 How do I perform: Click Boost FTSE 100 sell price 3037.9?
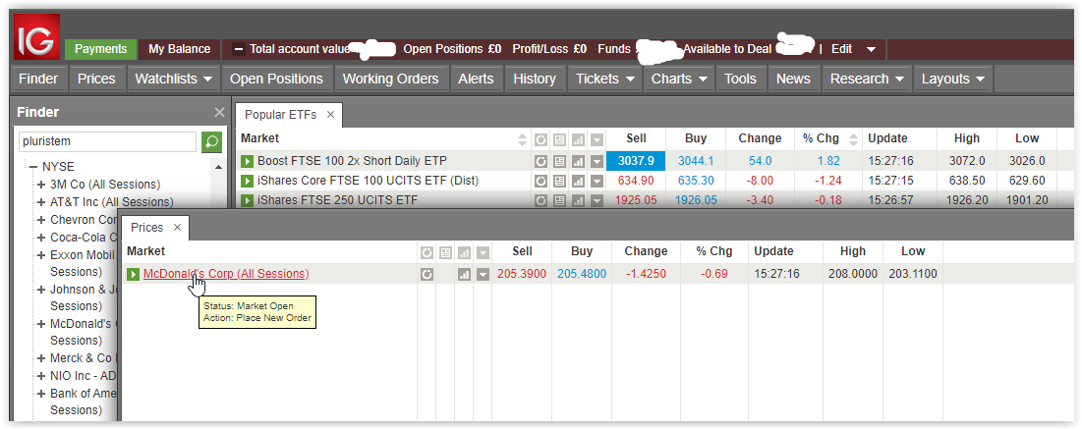coord(636,161)
